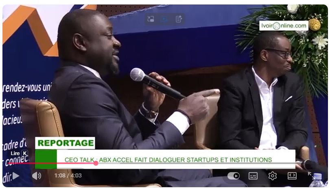Click the Lire K tooltip
330x188 pixels.
coord(19,153)
